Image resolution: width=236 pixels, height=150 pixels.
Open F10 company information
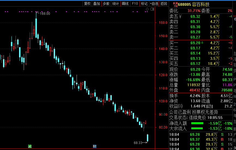pyautogui.click(x=135, y=4)
